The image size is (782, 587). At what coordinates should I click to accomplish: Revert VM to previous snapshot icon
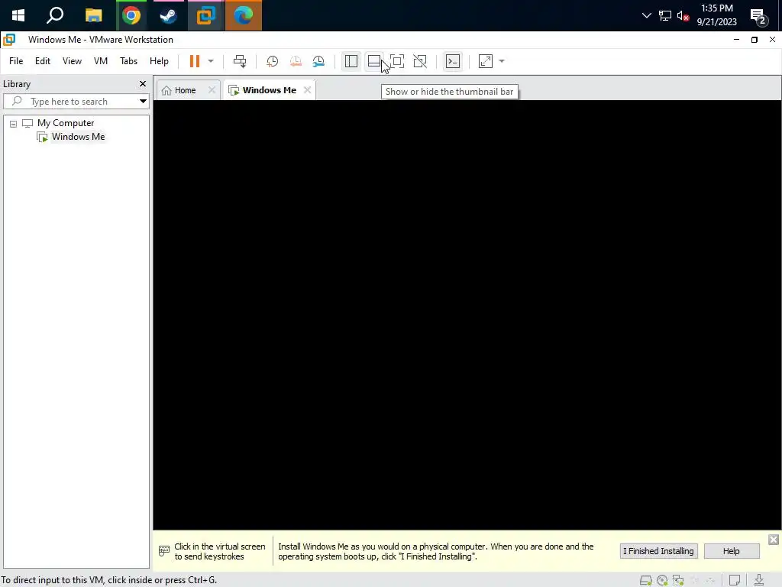click(x=296, y=61)
